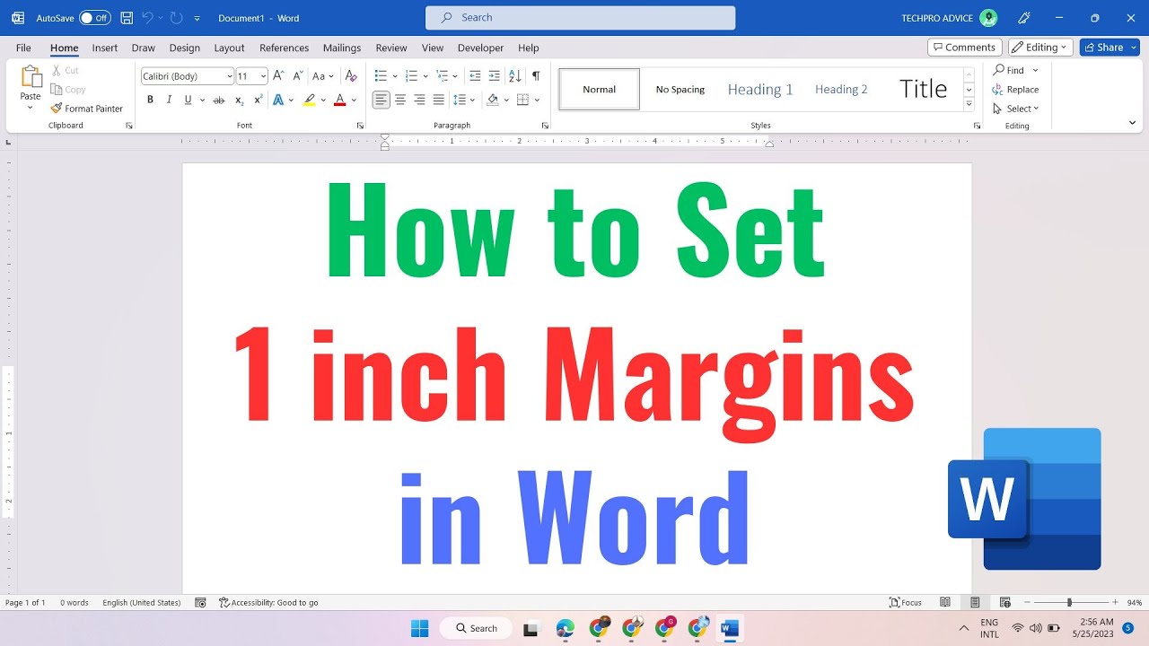Click the Format Painter button
This screenshot has width=1149, height=646.
pos(87,109)
